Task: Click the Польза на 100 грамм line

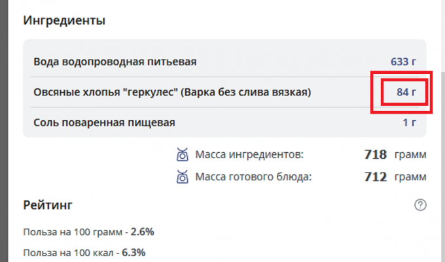Action: pyautogui.click(x=88, y=232)
